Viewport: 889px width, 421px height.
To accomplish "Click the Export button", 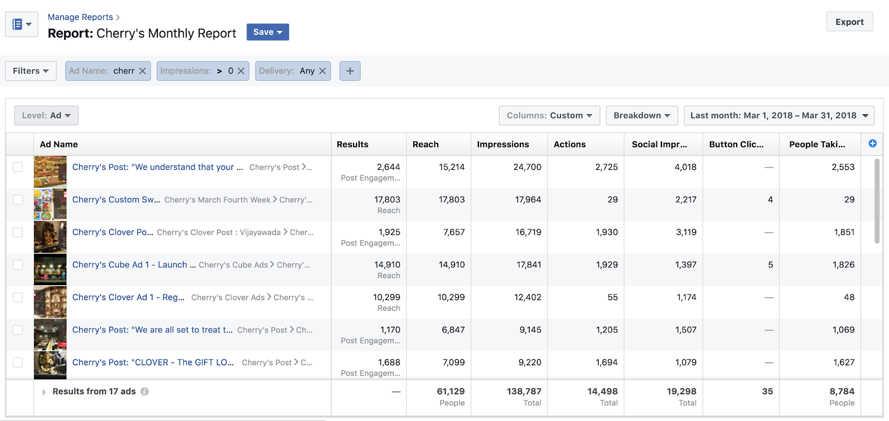I will [849, 22].
